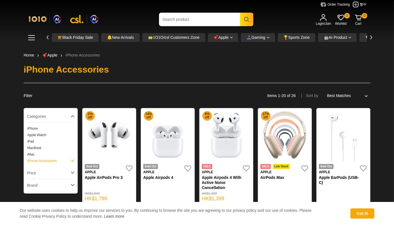The width and height of the screenshot is (394, 225).
Task: Open the Black Friday Sale tab
Action: pyautogui.click(x=75, y=38)
